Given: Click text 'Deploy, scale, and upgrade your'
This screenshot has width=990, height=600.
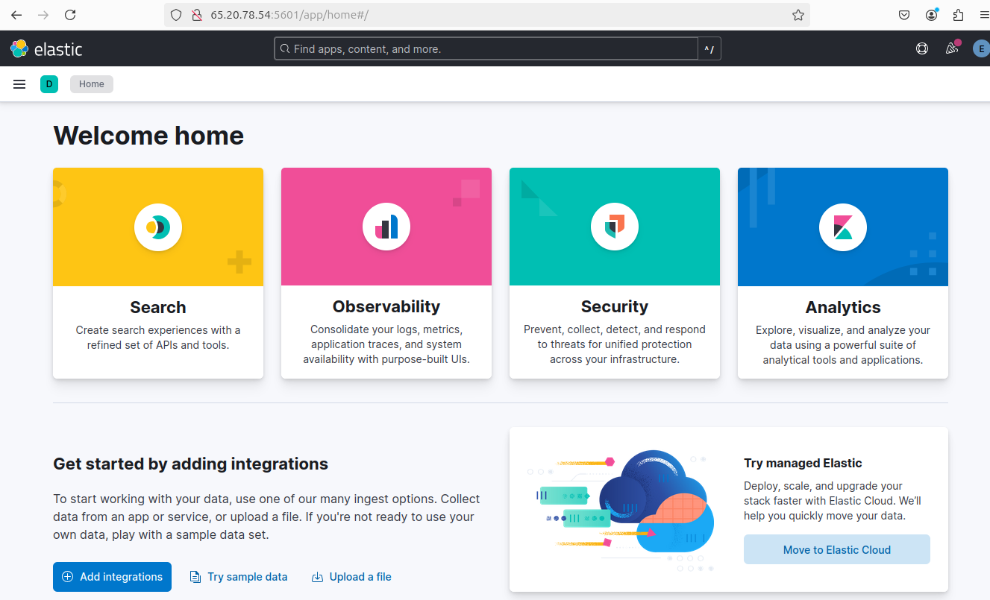Looking at the screenshot, I should pyautogui.click(x=823, y=486).
